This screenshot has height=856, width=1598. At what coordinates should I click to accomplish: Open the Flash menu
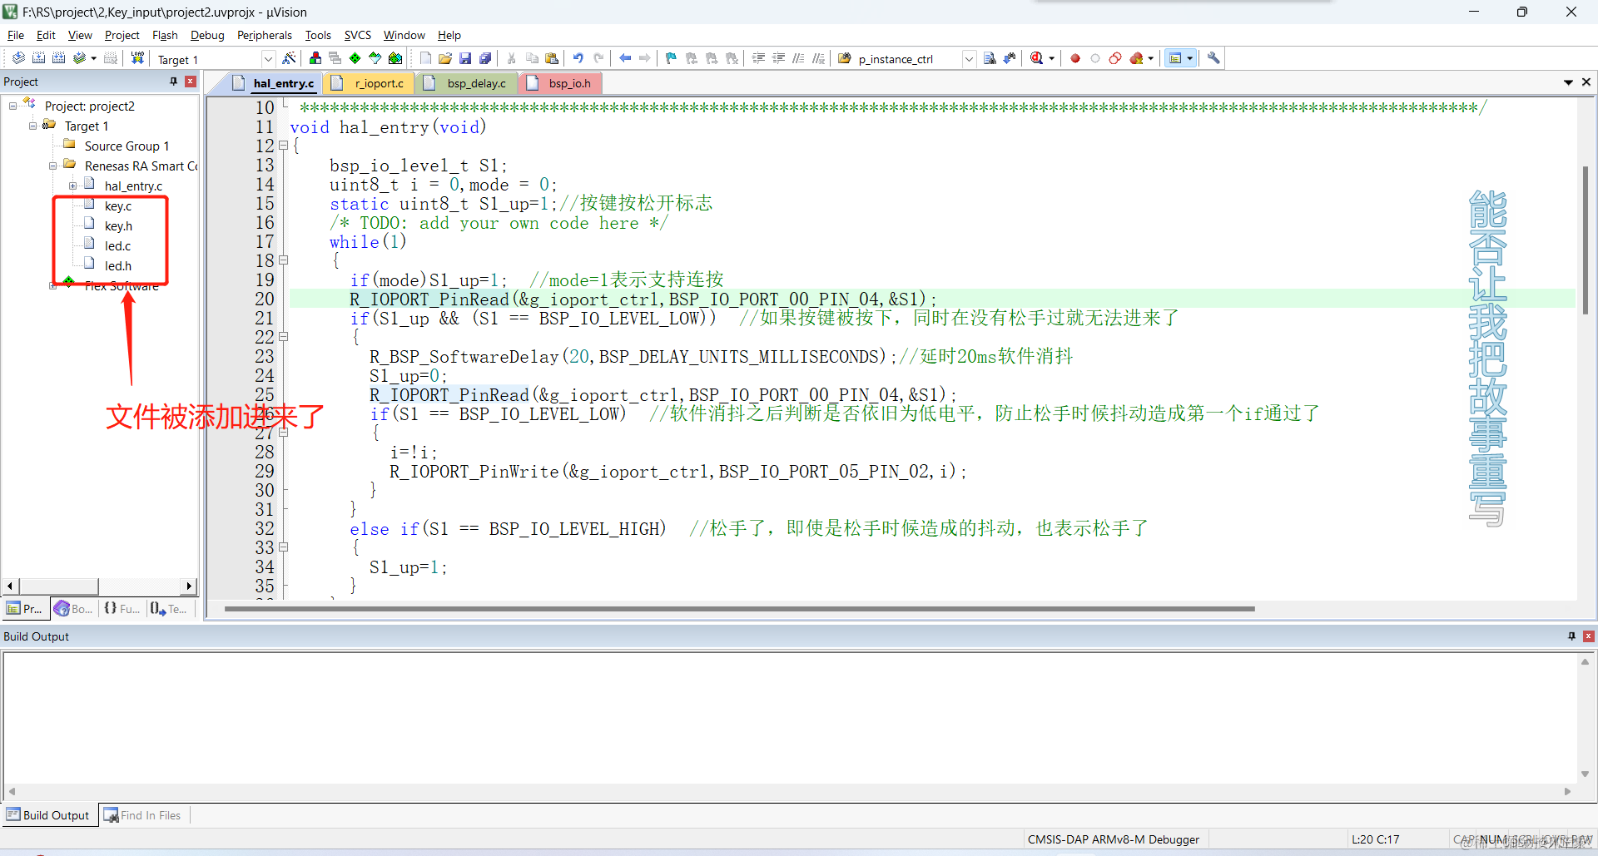point(165,35)
